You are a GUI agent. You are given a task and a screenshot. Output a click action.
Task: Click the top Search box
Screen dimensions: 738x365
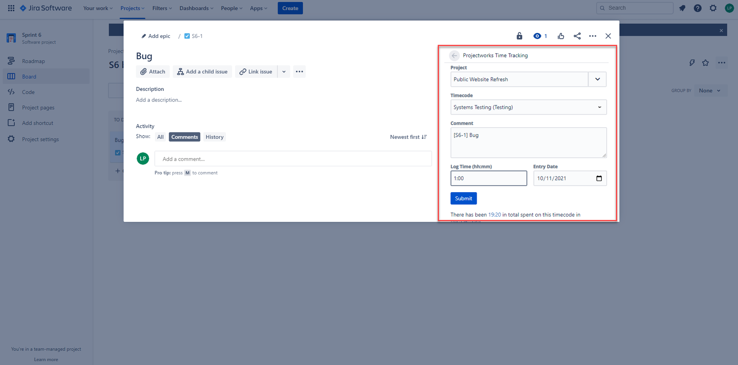(635, 8)
